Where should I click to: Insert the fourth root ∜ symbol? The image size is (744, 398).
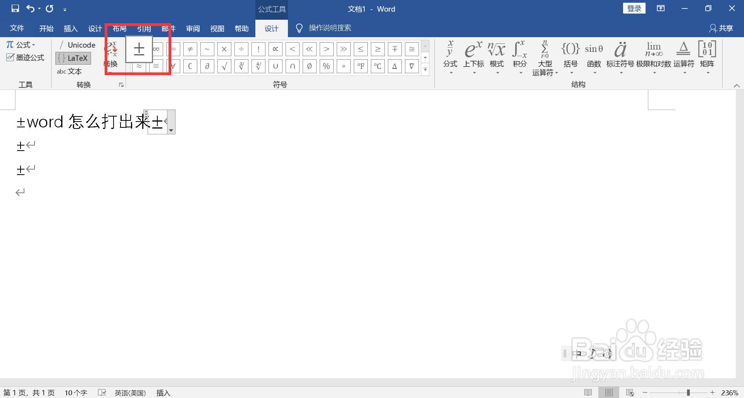pos(258,66)
